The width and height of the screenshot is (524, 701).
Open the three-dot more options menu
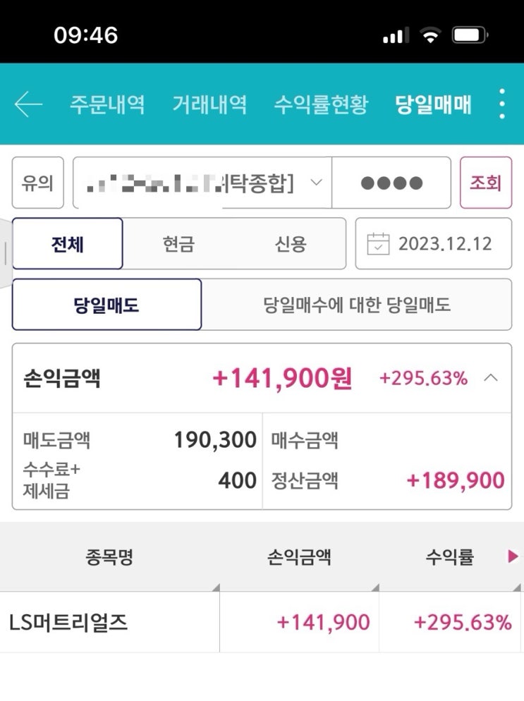(x=502, y=104)
